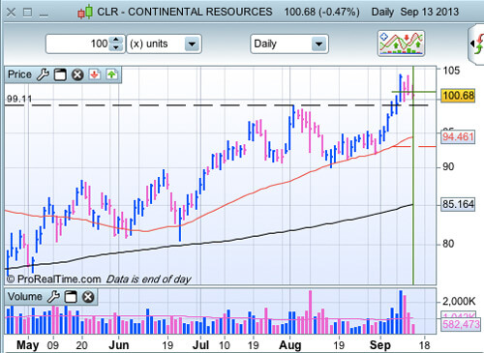Click the 85.164 moving average value label
The height and width of the screenshot is (353, 484).
458,204
